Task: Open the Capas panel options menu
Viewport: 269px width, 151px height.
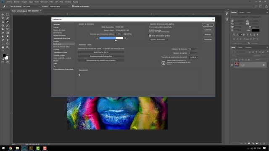Action: [267, 47]
